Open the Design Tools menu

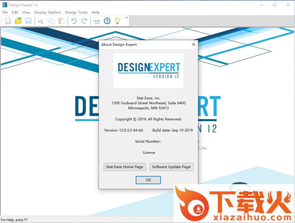coord(76,12)
